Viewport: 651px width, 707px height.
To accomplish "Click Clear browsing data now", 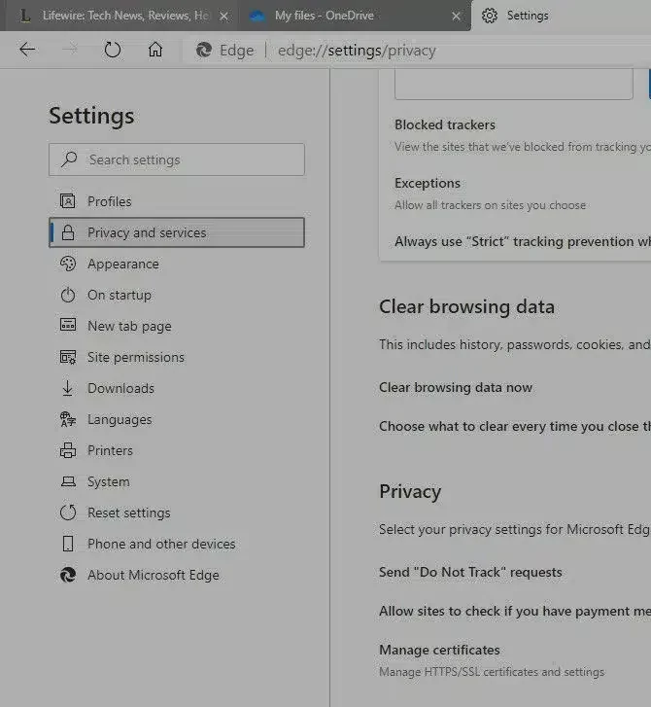I will pyautogui.click(x=456, y=387).
